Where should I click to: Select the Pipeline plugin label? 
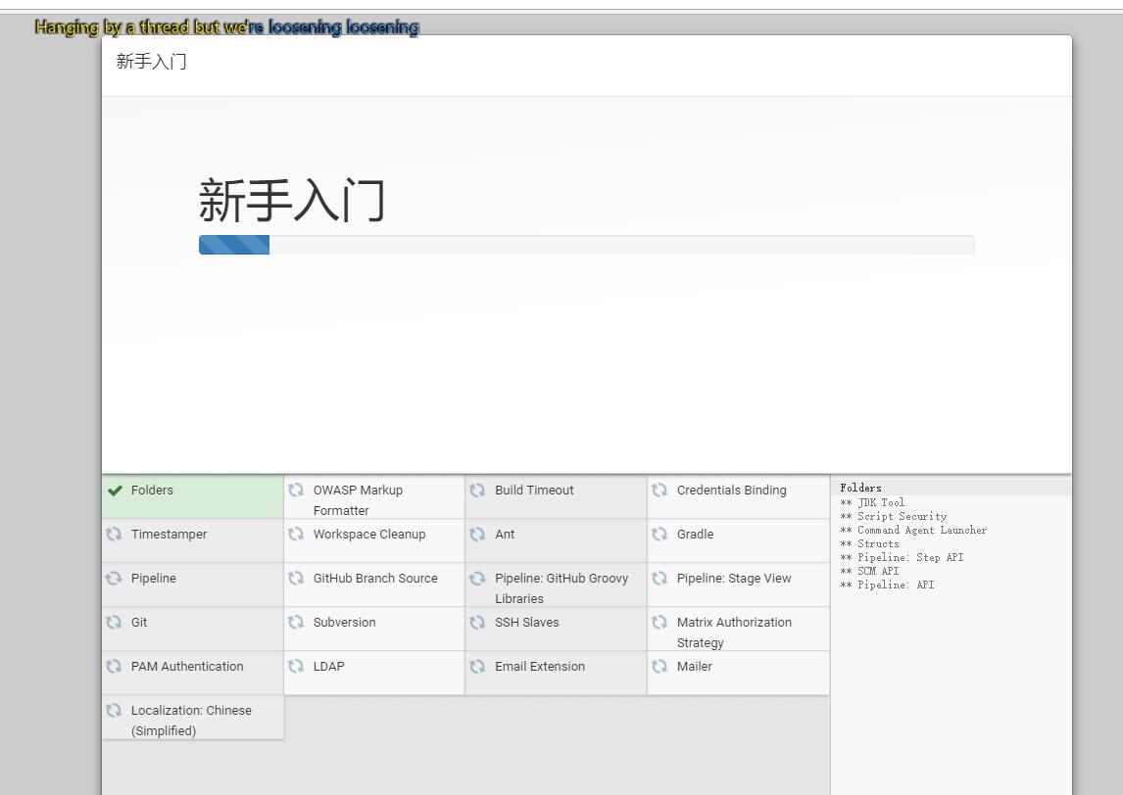[x=153, y=579]
